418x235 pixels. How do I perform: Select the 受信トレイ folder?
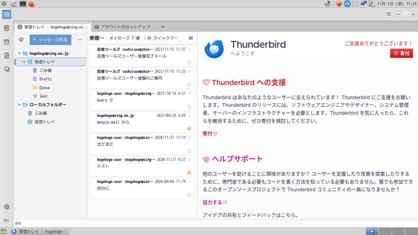point(50,62)
